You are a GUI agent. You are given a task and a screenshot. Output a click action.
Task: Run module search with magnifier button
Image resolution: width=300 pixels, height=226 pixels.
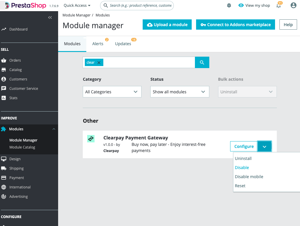coord(202,63)
